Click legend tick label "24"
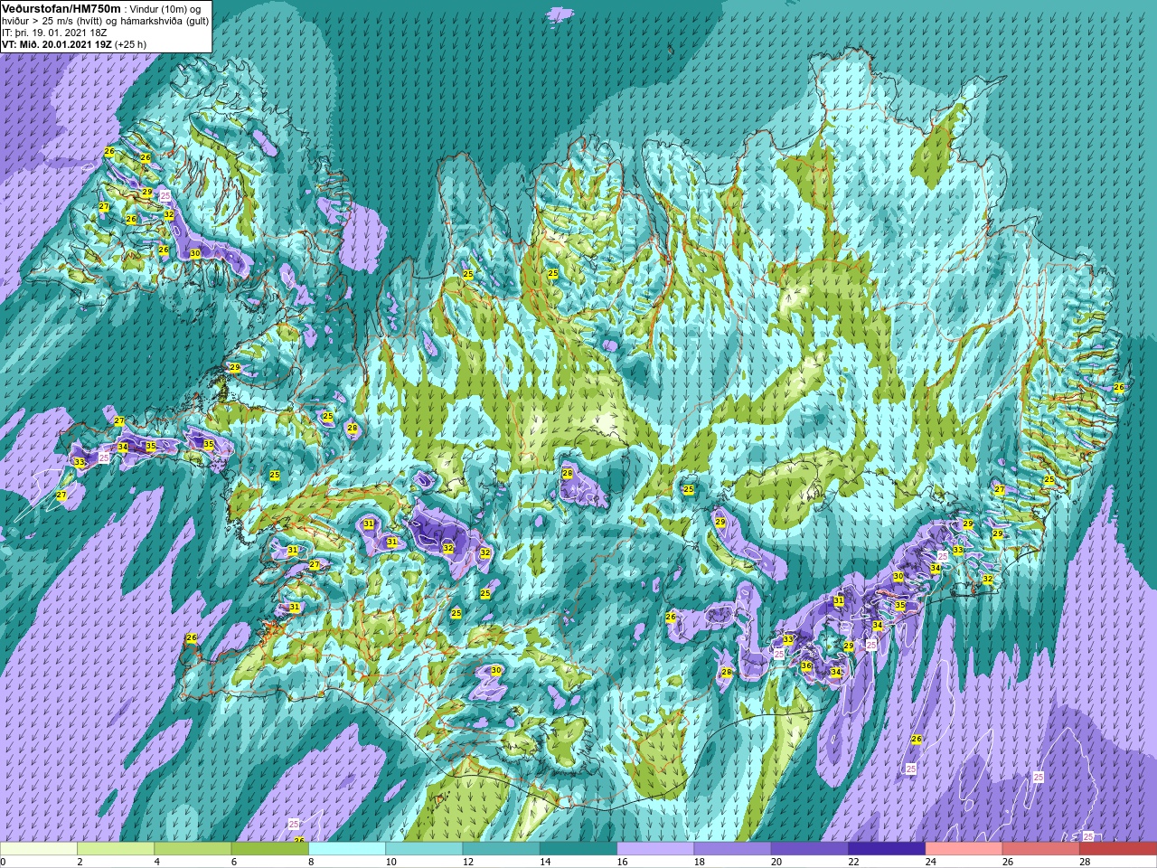 click(931, 862)
